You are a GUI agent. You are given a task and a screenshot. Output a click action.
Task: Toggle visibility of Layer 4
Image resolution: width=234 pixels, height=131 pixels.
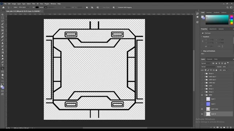202,99
